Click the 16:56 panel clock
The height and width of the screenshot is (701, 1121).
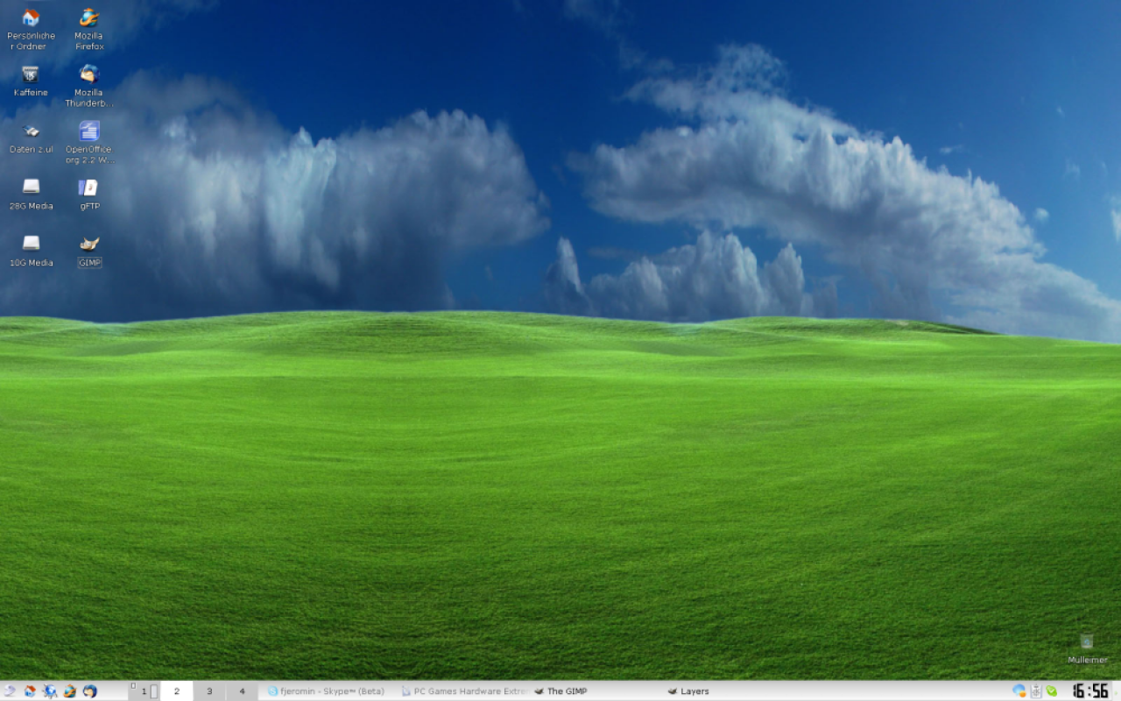click(x=1091, y=691)
